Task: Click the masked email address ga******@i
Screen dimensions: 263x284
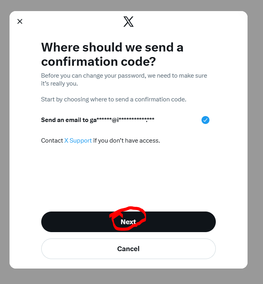Action: coord(122,120)
